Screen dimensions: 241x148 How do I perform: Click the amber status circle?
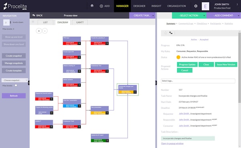tap(178, 57)
